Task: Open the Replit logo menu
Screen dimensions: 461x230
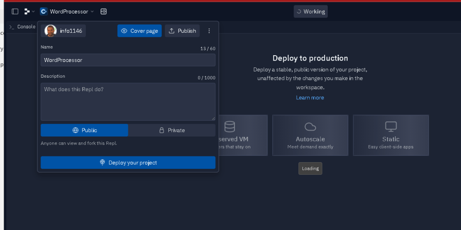Action: click(x=27, y=11)
